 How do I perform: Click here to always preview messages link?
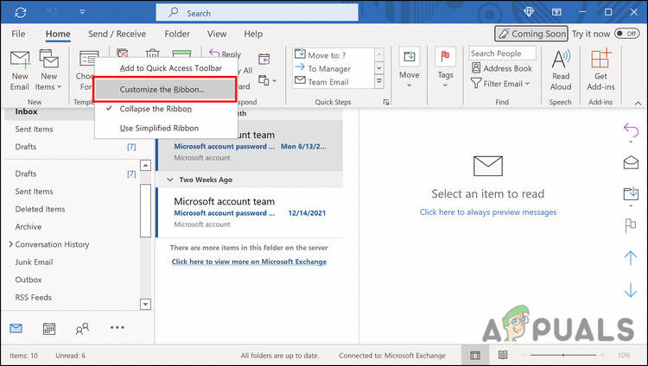[x=488, y=211]
